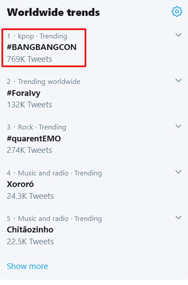The image size is (188, 285).
Task: Click the 274K Tweets count
Action: click(29, 150)
